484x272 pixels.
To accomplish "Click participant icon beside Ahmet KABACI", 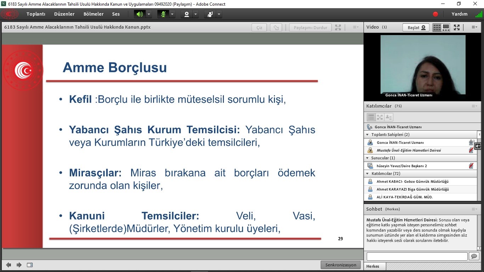I will pyautogui.click(x=370, y=181).
